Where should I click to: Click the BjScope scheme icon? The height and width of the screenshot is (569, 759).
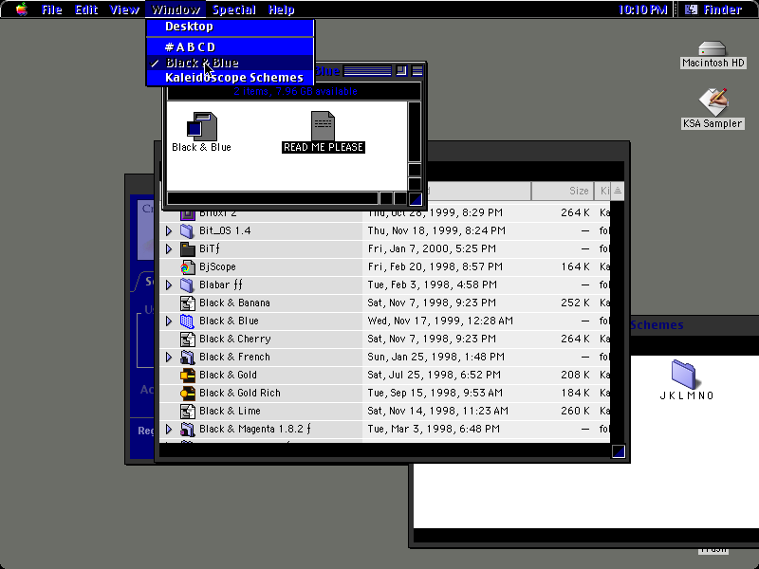[187, 266]
